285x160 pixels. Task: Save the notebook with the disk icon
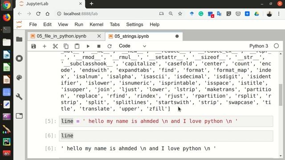[x=34, y=46]
